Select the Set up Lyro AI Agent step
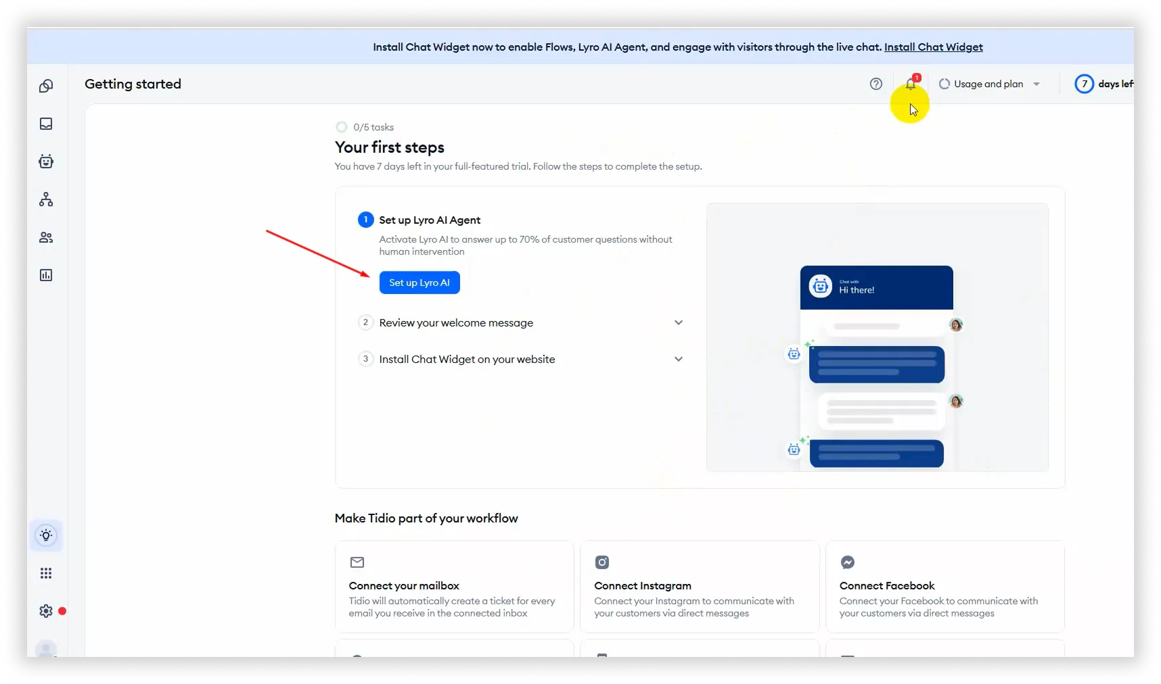The width and height of the screenshot is (1161, 684). tap(430, 220)
